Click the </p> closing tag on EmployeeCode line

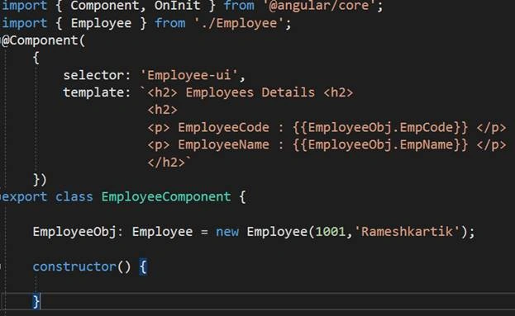pyautogui.click(x=491, y=128)
